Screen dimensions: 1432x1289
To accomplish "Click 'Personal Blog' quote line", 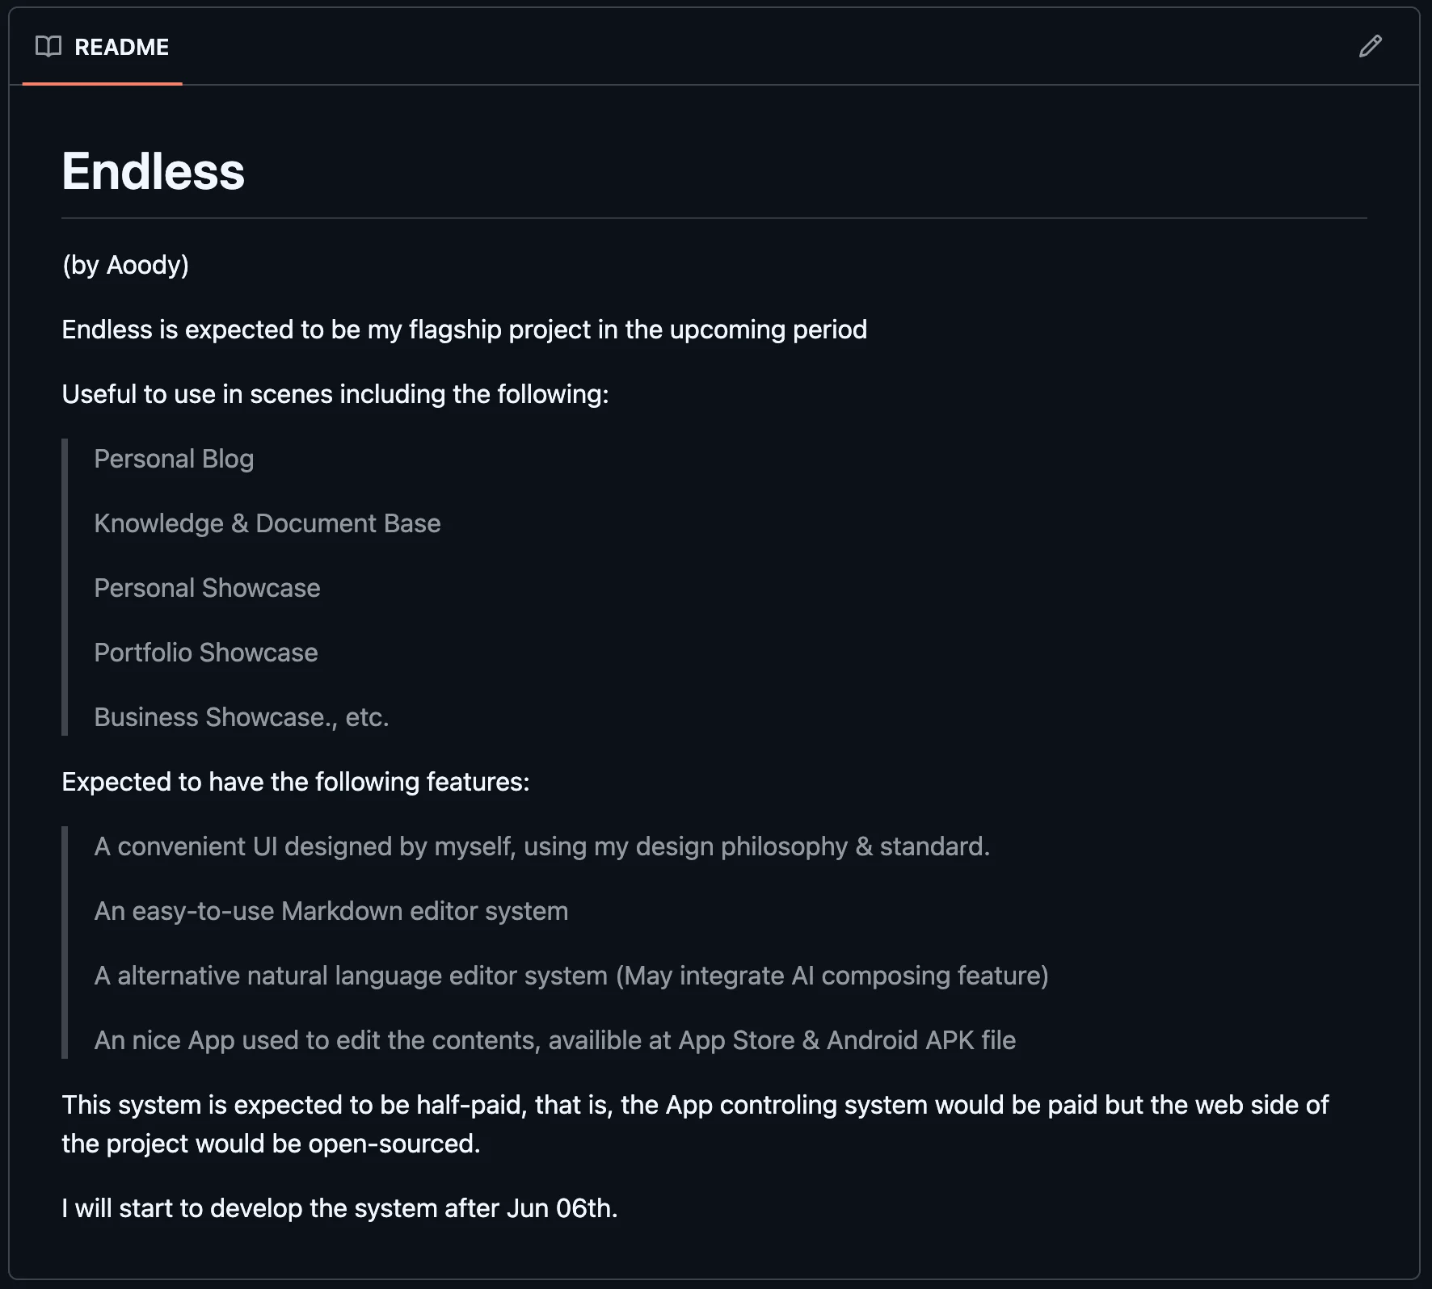I will click(x=174, y=459).
